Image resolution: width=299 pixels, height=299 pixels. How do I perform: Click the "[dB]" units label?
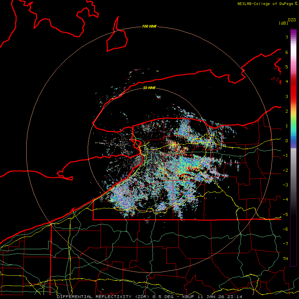tap(284, 23)
